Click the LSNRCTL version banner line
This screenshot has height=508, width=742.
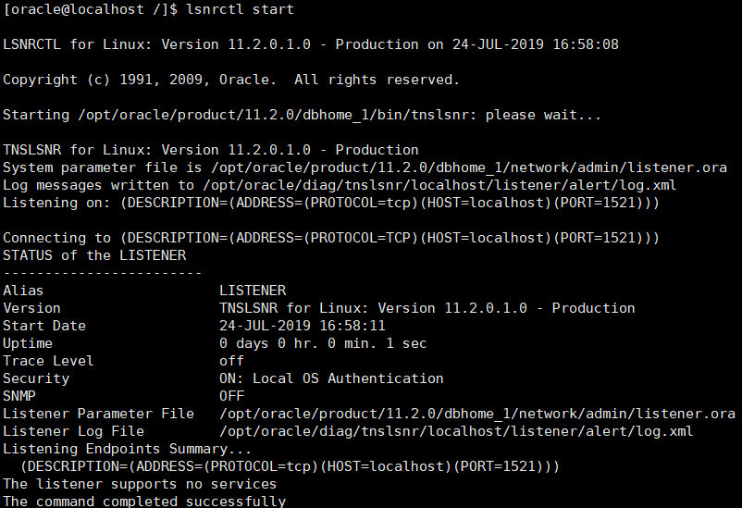(311, 44)
